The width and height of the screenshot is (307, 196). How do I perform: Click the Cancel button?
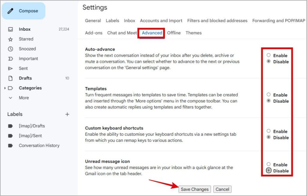coord(222,189)
